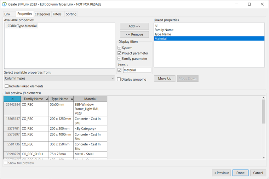
Task: Click the Family Name sort arrow
Action: [x=47, y=99]
